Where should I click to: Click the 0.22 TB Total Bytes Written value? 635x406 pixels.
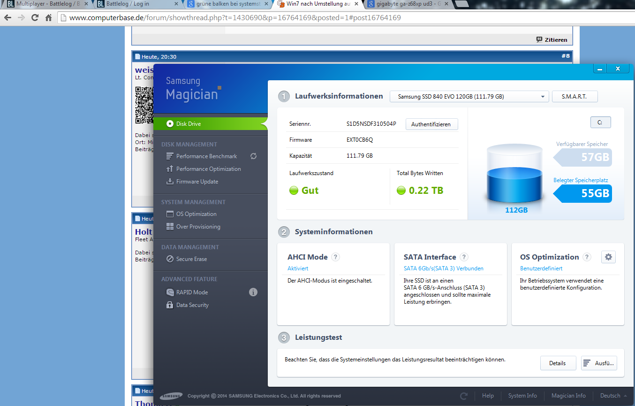(426, 191)
